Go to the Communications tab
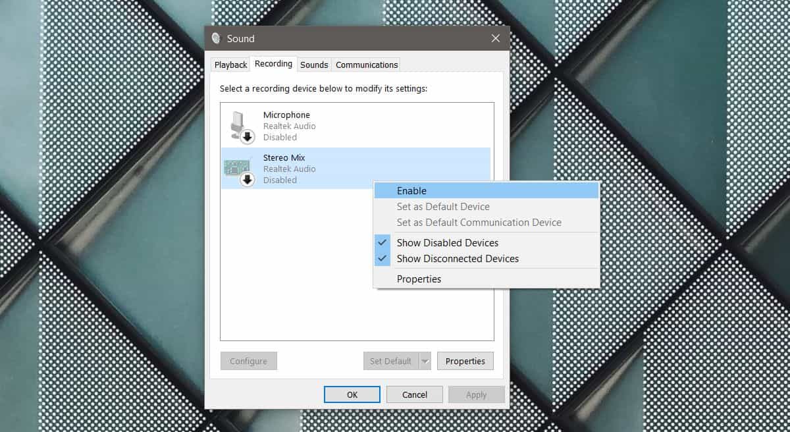This screenshot has height=432, width=790. (367, 65)
